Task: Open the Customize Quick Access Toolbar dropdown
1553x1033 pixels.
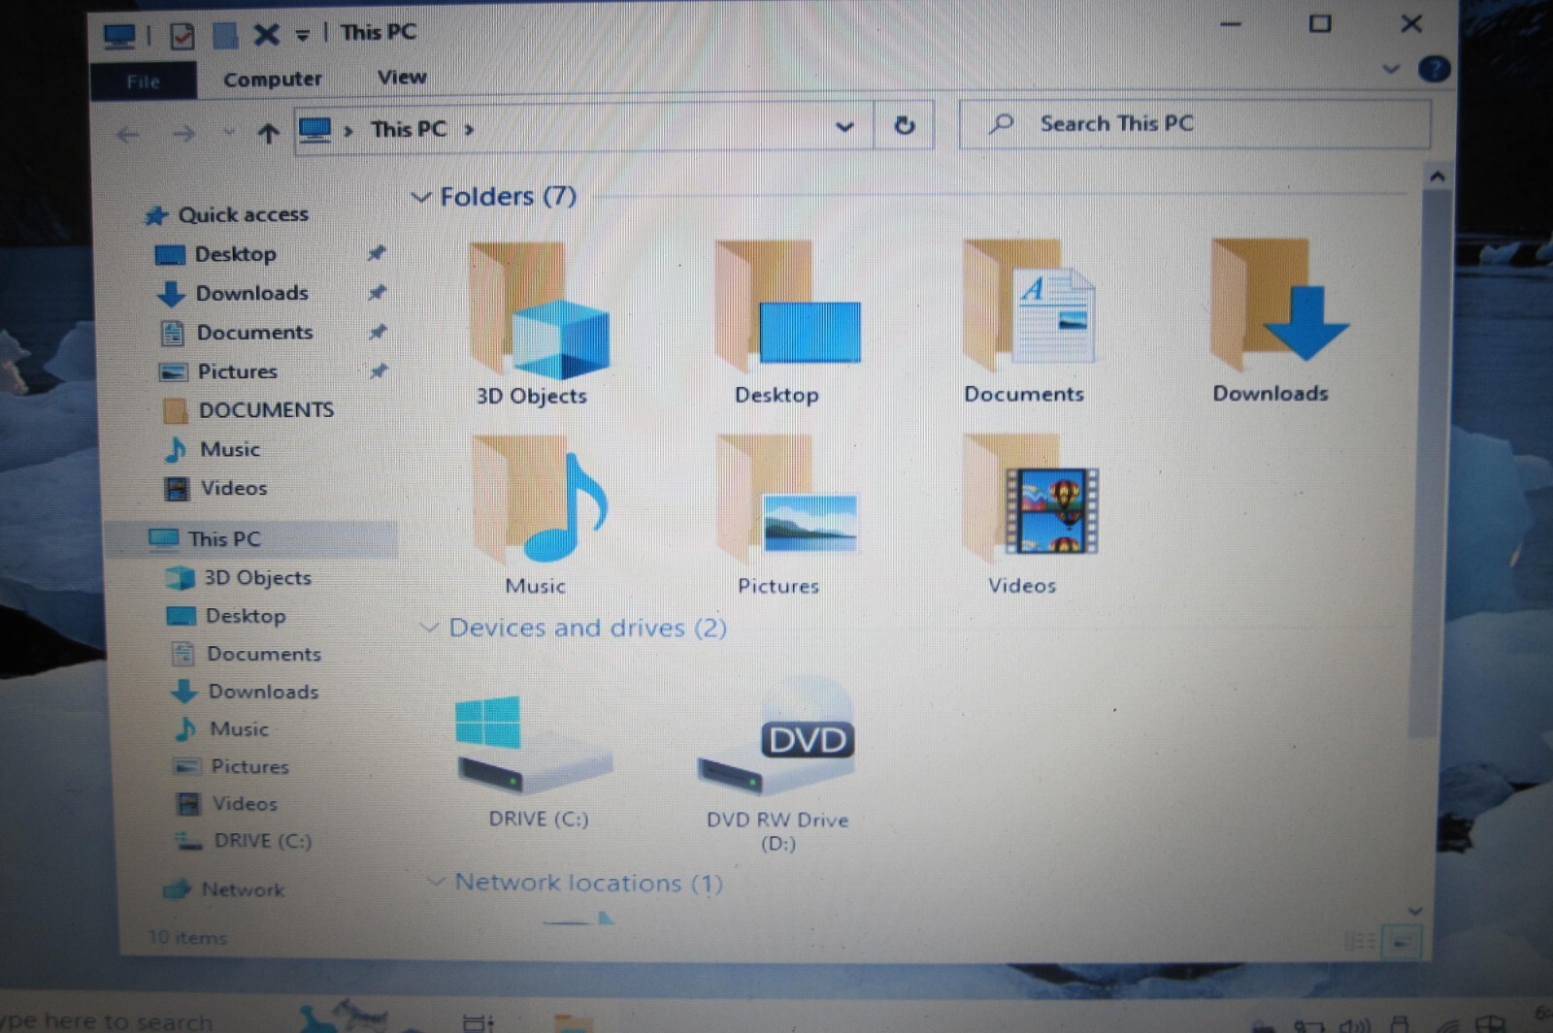Action: tap(303, 36)
